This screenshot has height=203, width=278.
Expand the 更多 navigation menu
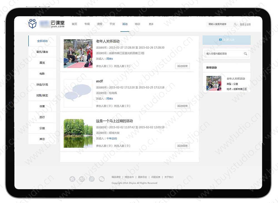[151, 24]
